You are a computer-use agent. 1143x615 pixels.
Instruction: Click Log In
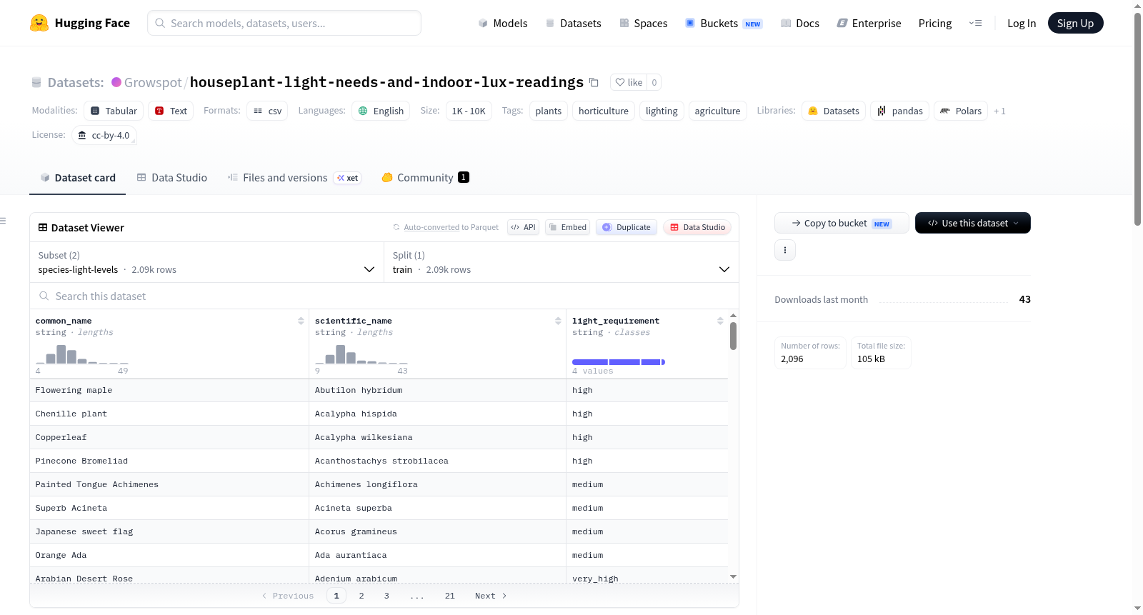tap(1022, 23)
